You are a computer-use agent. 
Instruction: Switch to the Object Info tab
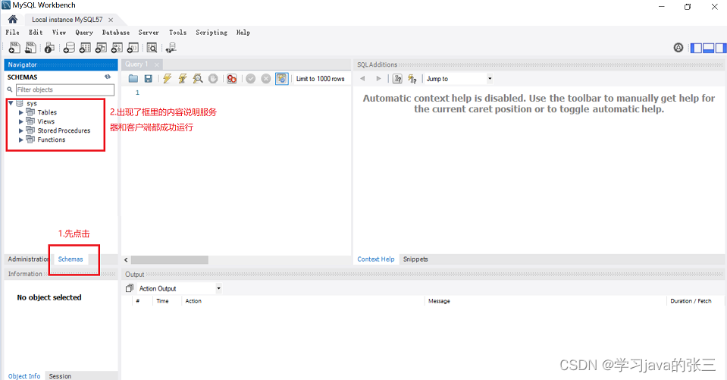click(x=24, y=375)
